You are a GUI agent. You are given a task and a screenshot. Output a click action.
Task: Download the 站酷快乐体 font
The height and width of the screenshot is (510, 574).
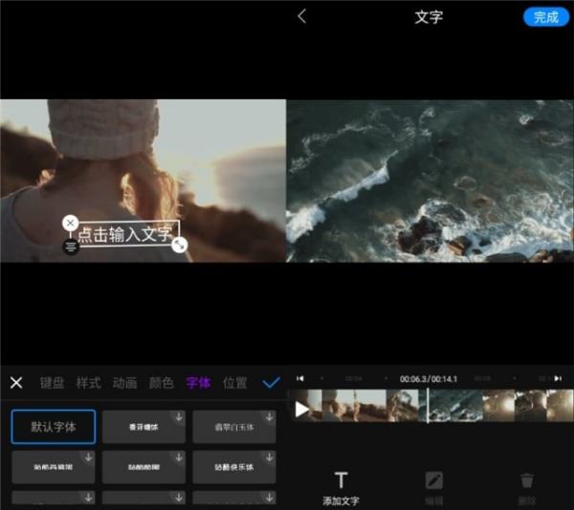tap(269, 457)
